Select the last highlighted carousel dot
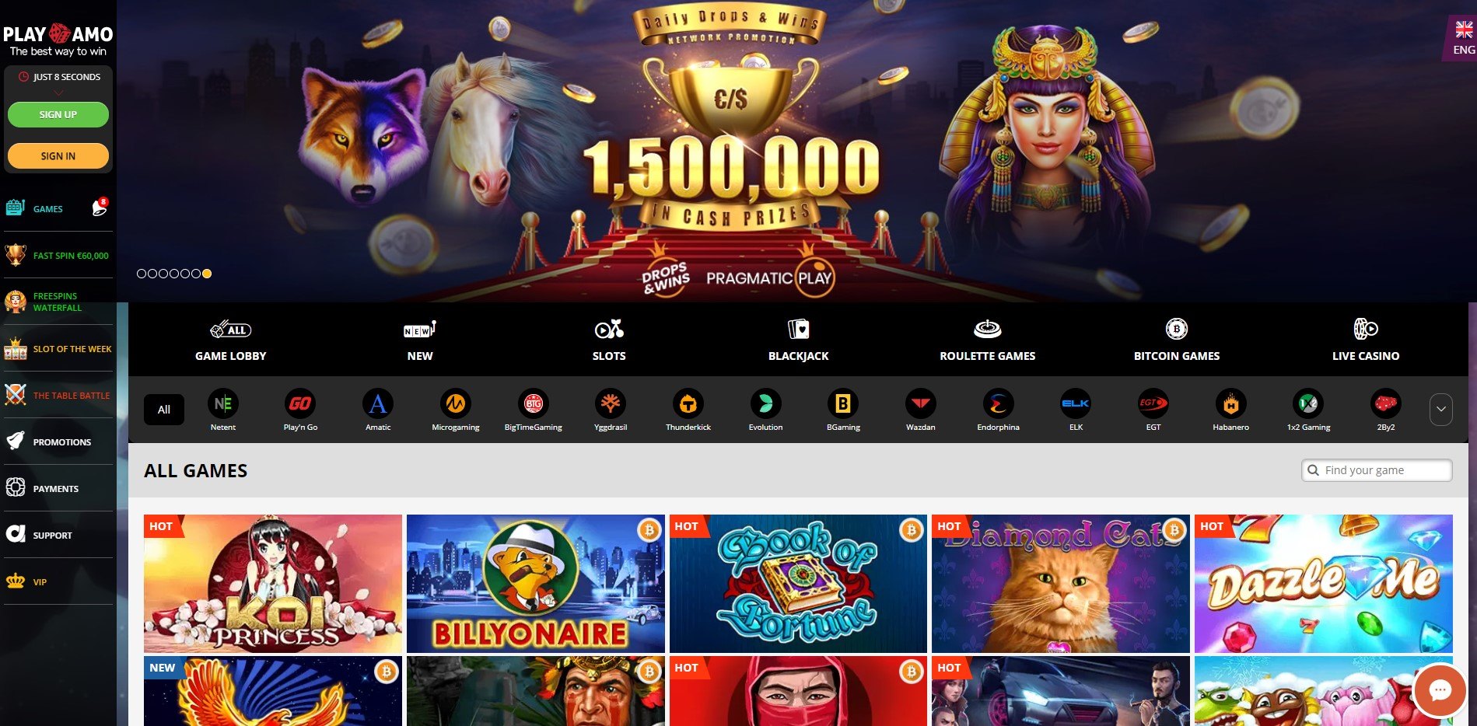 pos(207,274)
